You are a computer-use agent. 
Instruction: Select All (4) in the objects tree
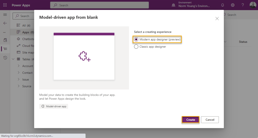[x=26, y=25]
